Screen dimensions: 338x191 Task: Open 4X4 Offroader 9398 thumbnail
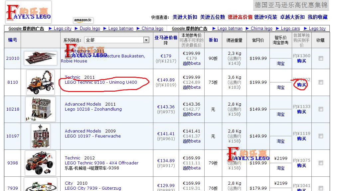click(40, 163)
